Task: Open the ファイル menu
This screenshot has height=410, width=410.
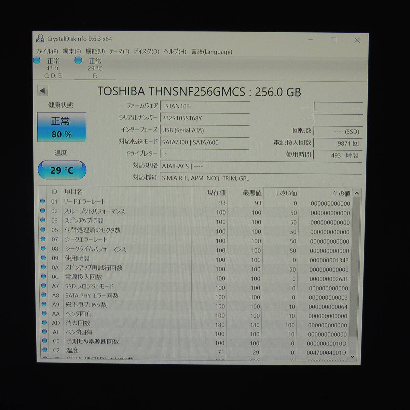Action: coord(46,52)
